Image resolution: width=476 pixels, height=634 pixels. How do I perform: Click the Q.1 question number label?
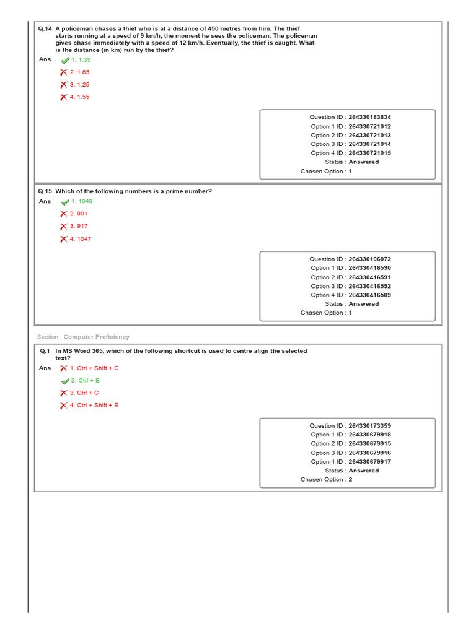[x=45, y=351]
